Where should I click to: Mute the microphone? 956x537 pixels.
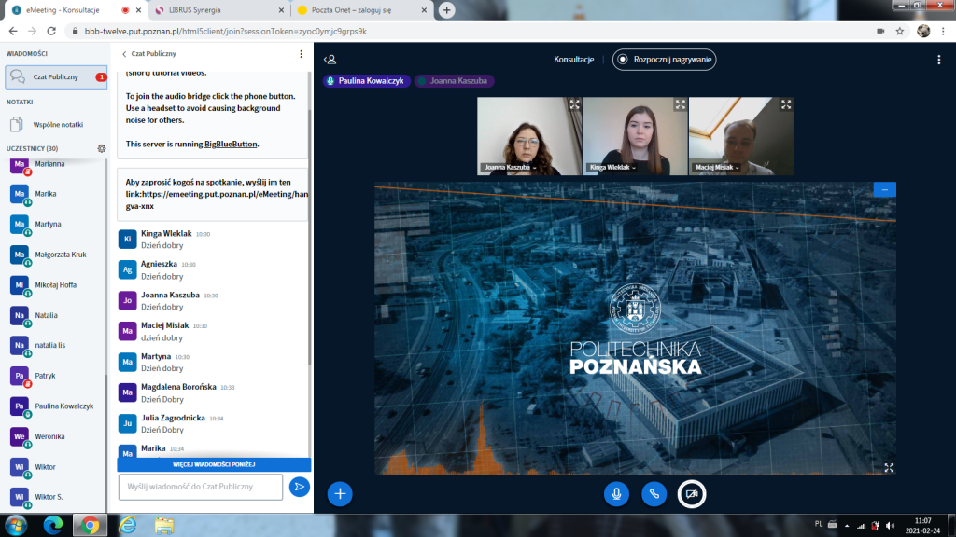click(x=616, y=494)
